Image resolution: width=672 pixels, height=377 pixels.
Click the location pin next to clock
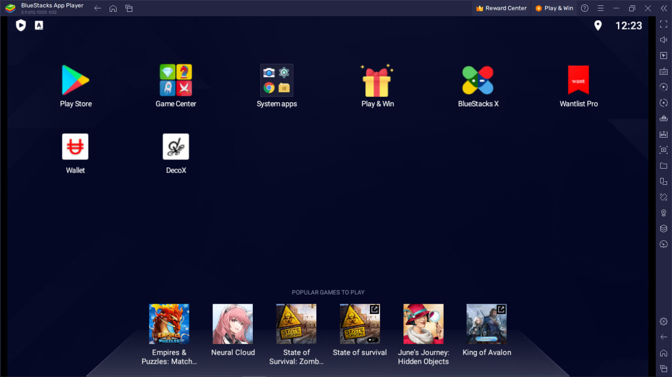tap(598, 26)
